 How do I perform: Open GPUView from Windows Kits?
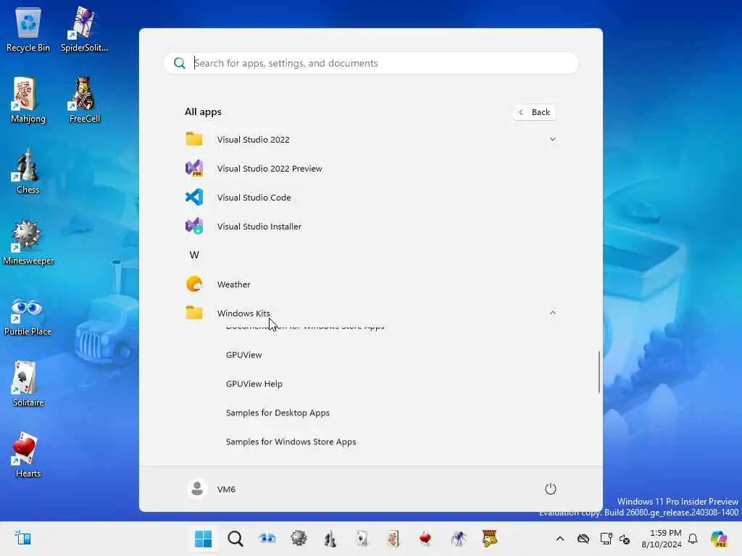(243, 355)
